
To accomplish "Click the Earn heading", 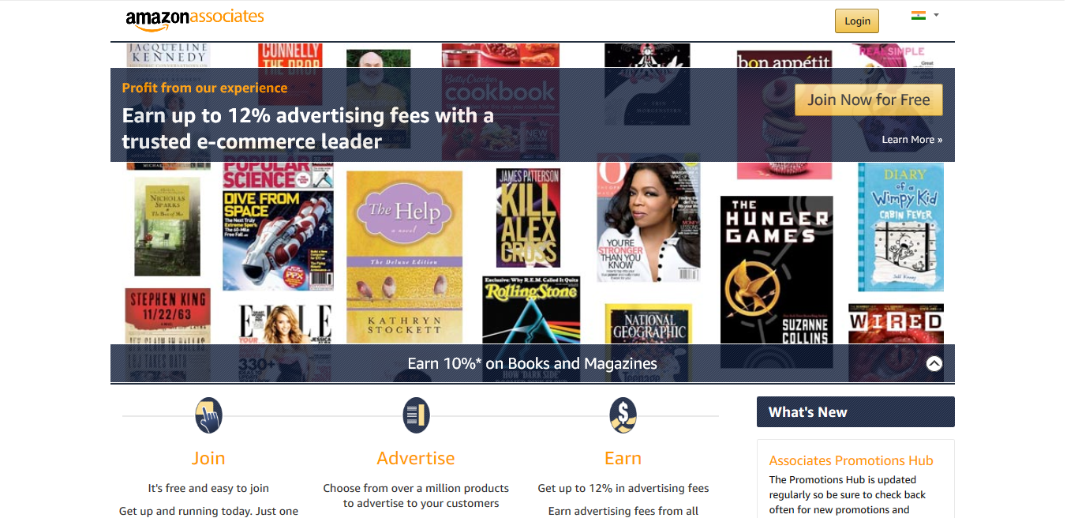I will click(x=623, y=458).
